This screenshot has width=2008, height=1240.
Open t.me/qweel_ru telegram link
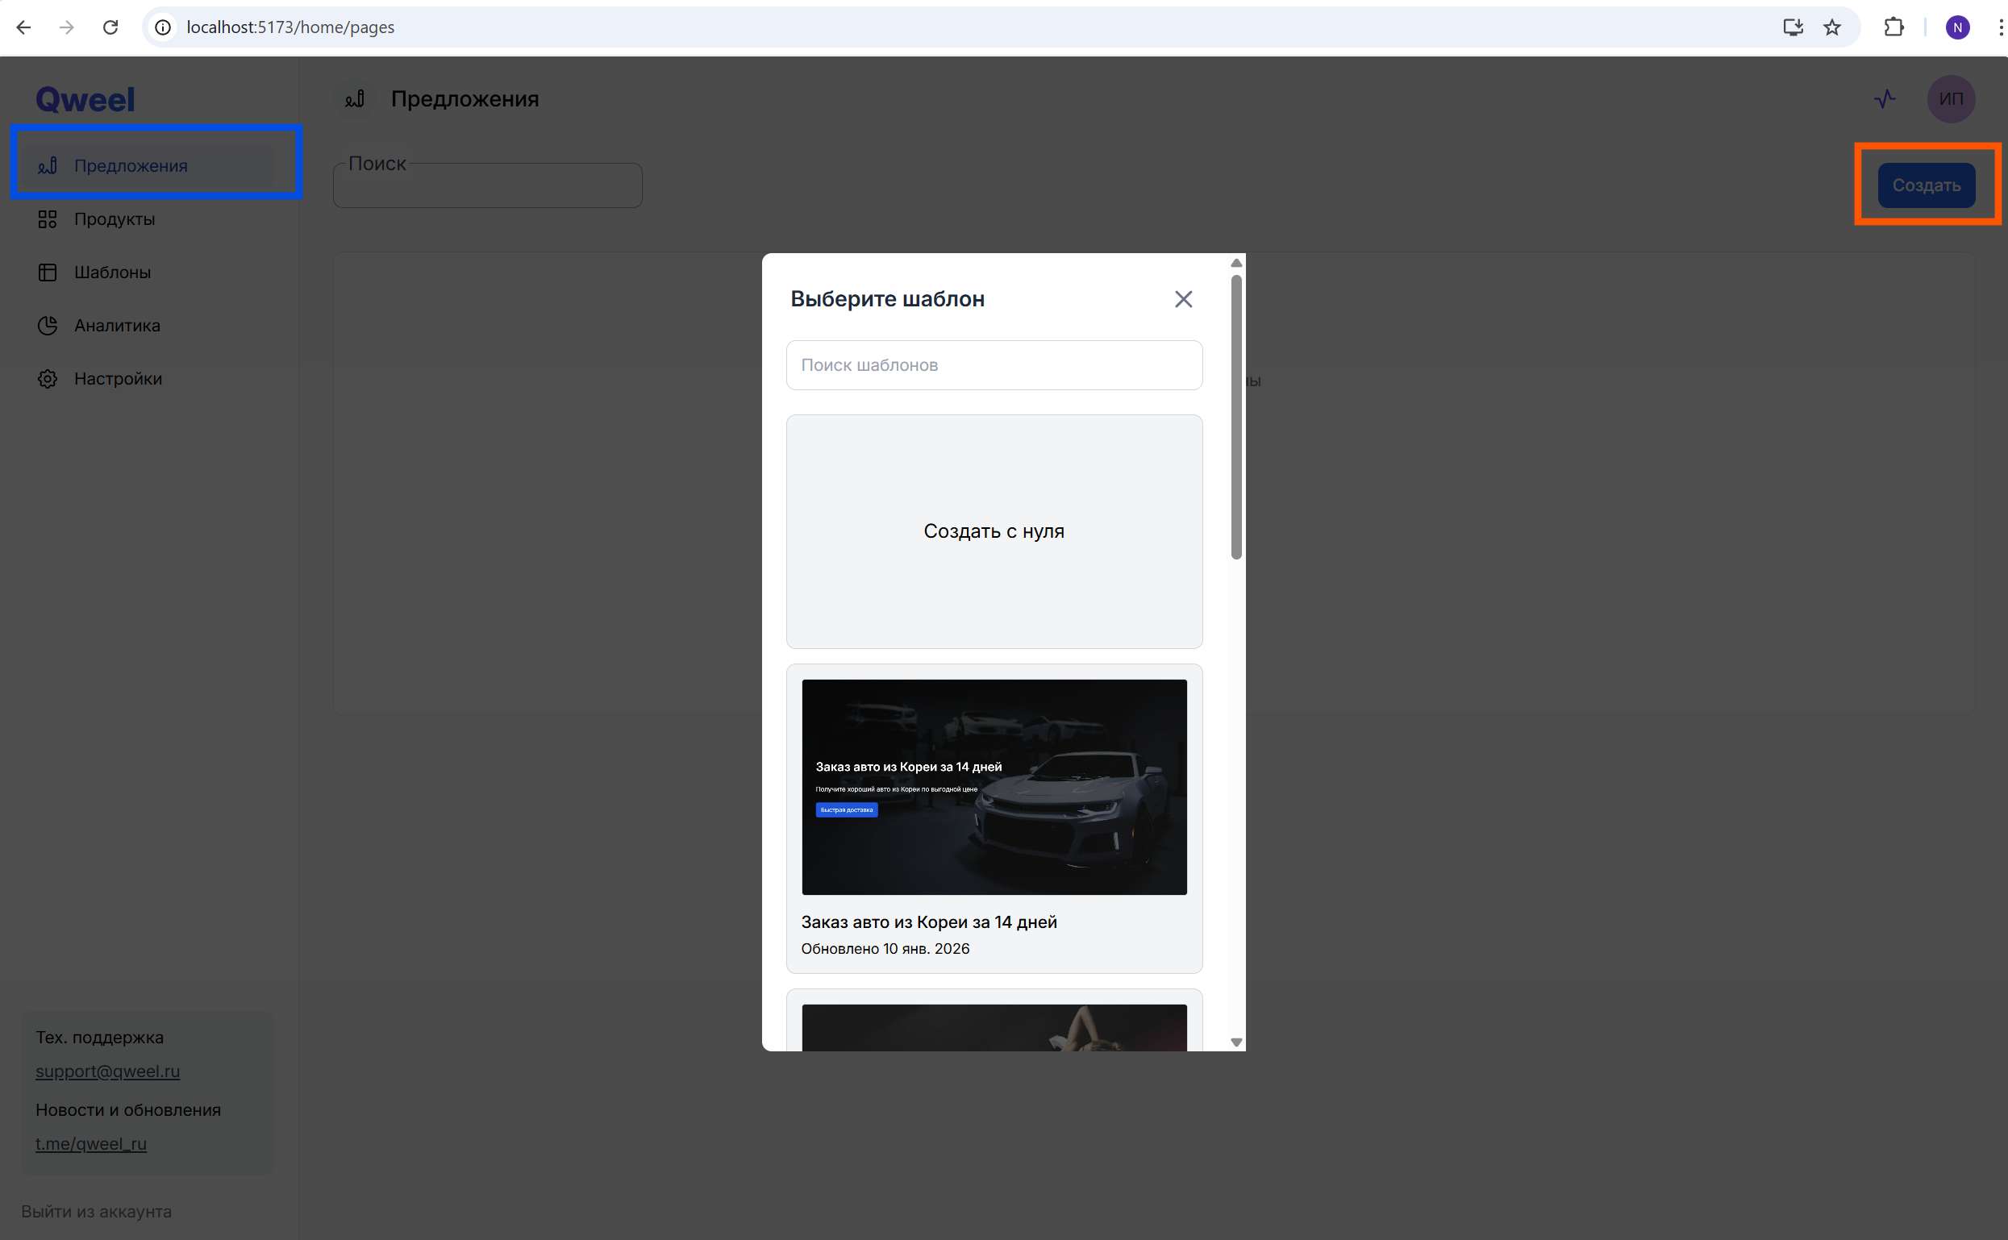[x=91, y=1143]
